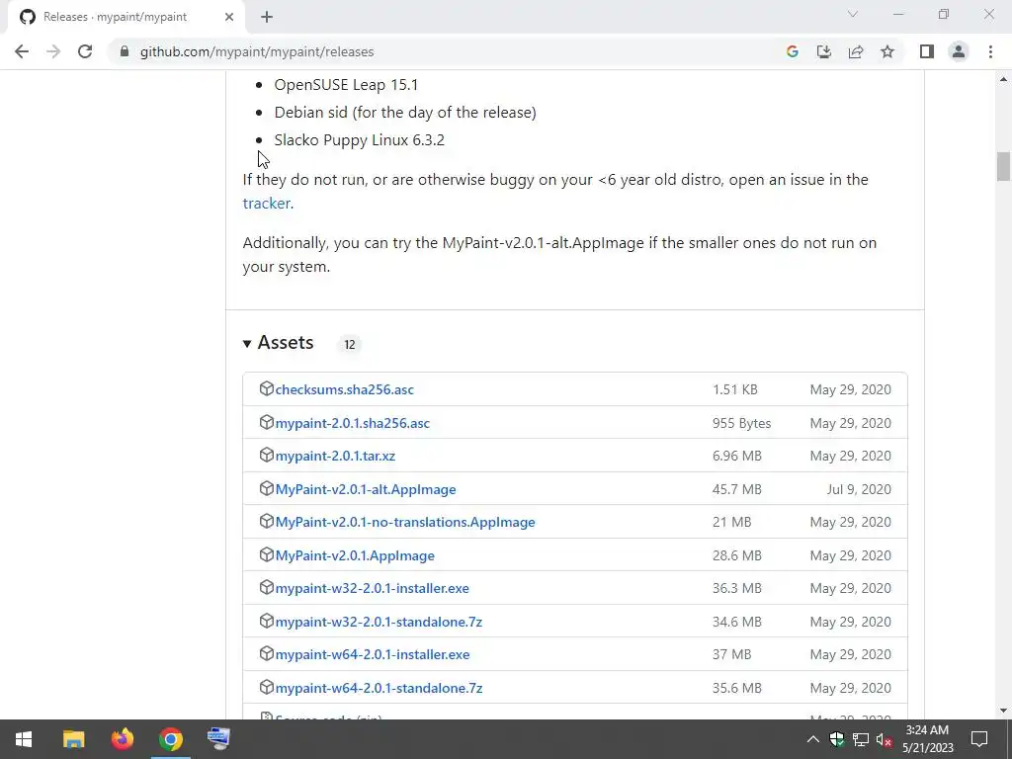1012x759 pixels.
Task: Click the 45.7 MB size value
Action: (x=737, y=489)
